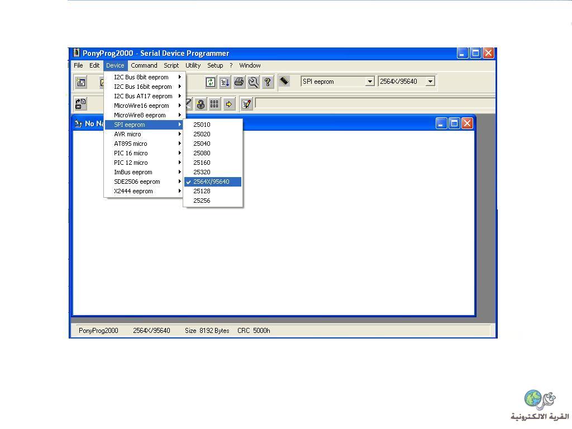572x429 pixels.
Task: Click PonyProg2000 text in status bar
Action: pyautogui.click(x=98, y=331)
